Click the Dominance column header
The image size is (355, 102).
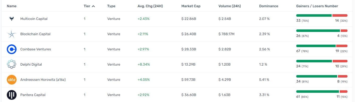tap(268, 6)
